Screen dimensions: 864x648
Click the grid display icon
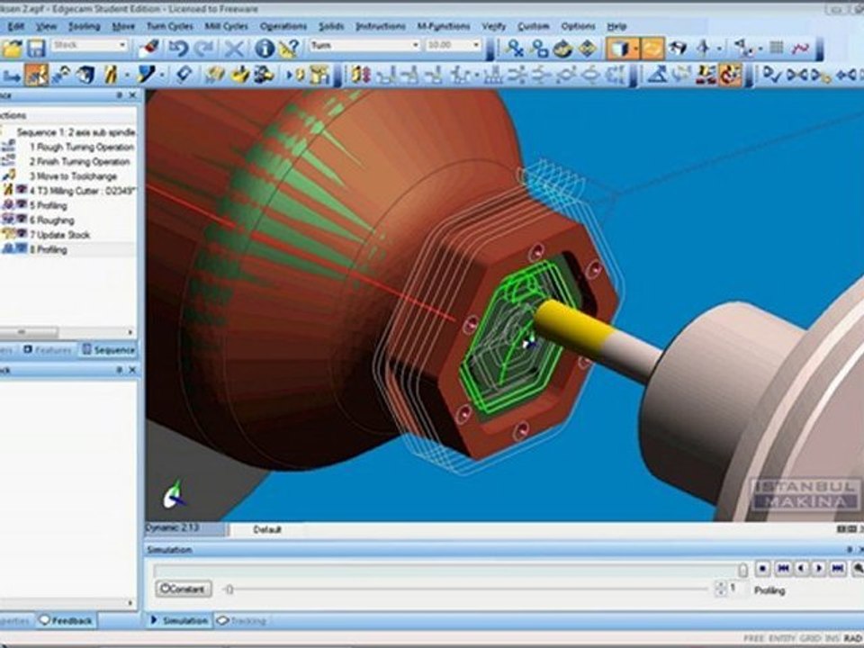point(777,48)
